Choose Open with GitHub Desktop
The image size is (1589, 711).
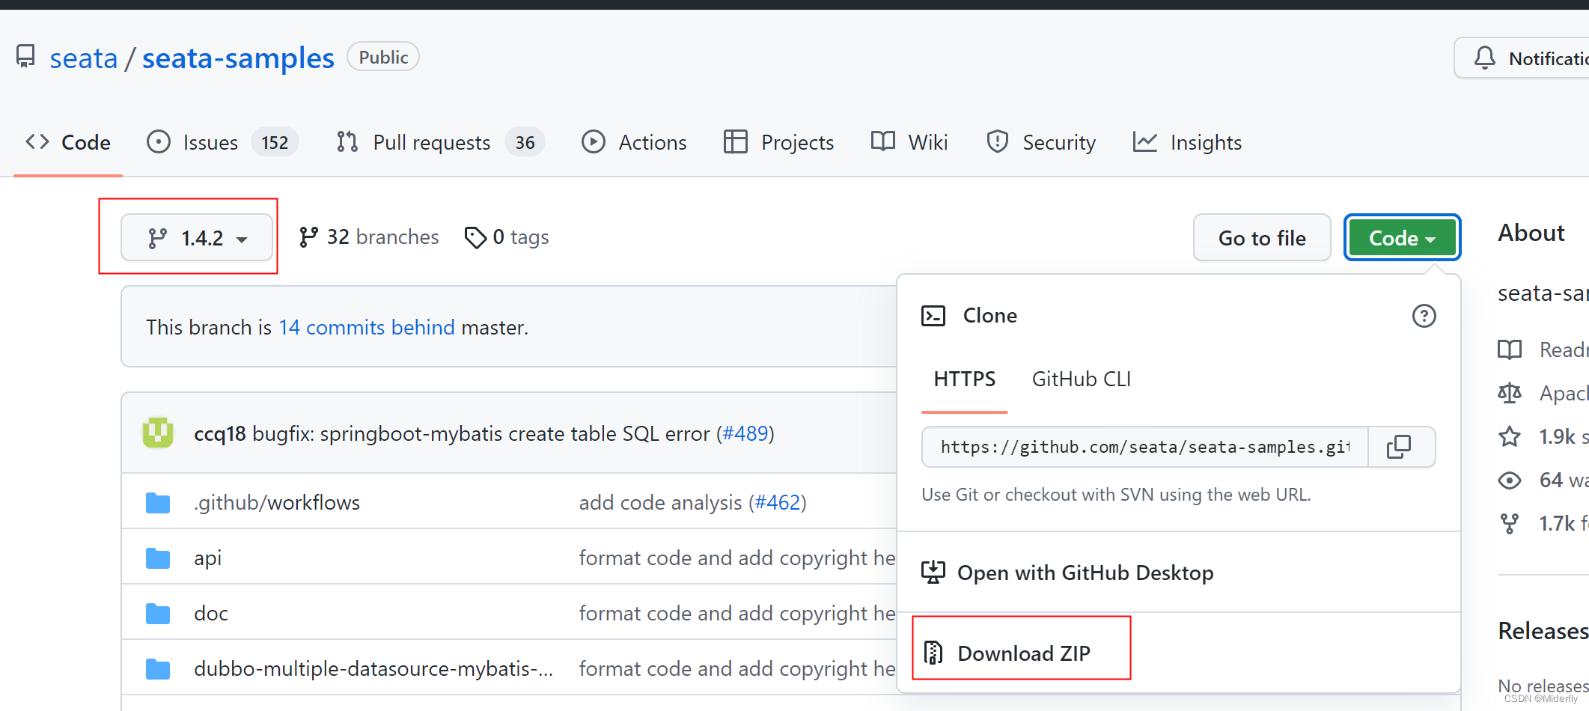pos(1085,573)
